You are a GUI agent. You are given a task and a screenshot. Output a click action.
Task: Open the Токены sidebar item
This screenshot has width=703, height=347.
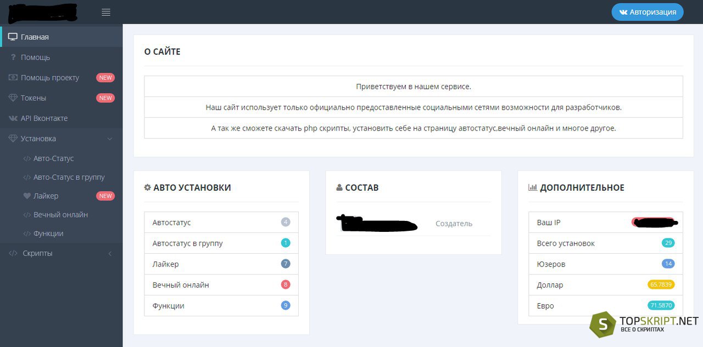point(62,98)
